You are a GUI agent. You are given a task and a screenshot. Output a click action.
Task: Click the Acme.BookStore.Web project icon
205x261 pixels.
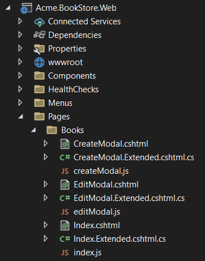[x=26, y=8]
